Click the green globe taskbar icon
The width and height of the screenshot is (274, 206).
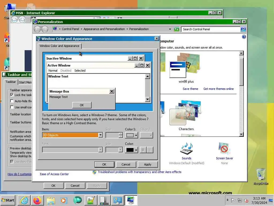(77, 200)
